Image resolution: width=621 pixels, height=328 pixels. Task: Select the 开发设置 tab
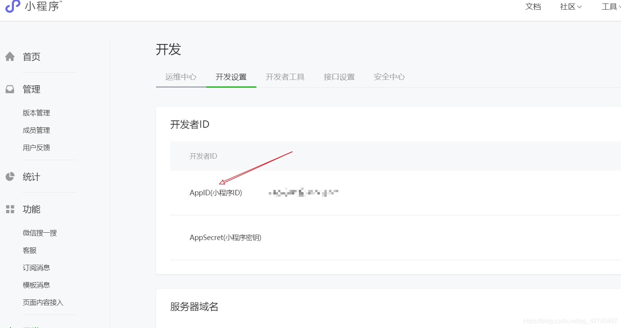point(231,77)
